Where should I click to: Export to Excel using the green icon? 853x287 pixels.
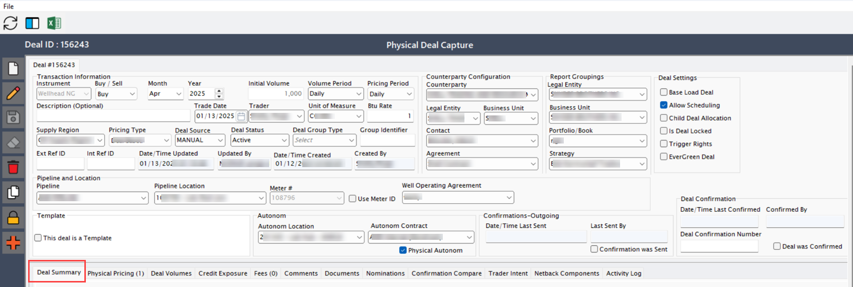[54, 23]
